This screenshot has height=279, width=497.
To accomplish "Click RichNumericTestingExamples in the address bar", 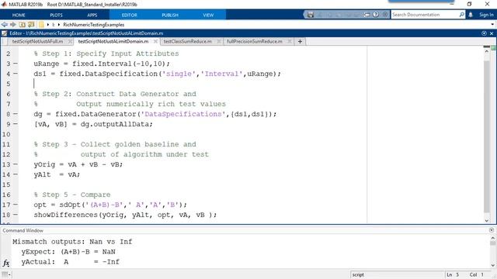I will [x=93, y=24].
